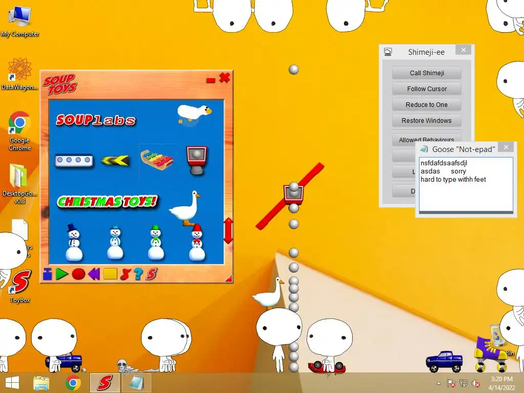
Task: Pick the snowman with blue top hat
Action: 74,242
